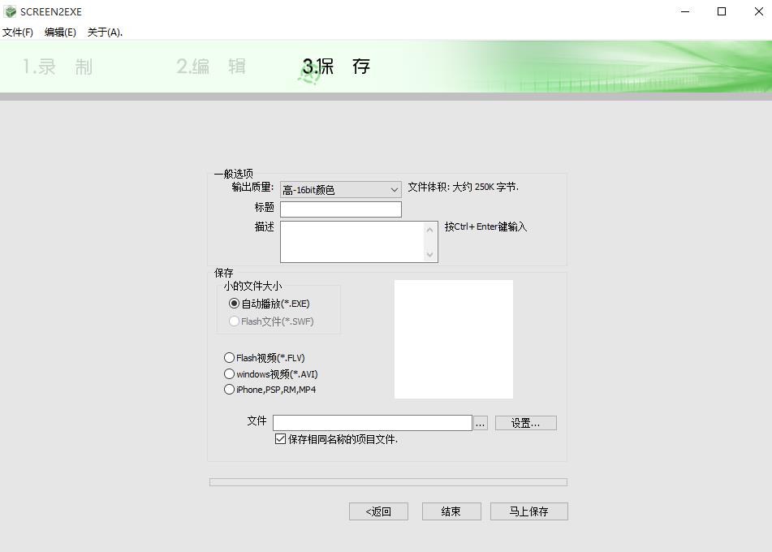Select windows视频(*.AVI) radio option
The width and height of the screenshot is (772, 552).
coord(271,373)
